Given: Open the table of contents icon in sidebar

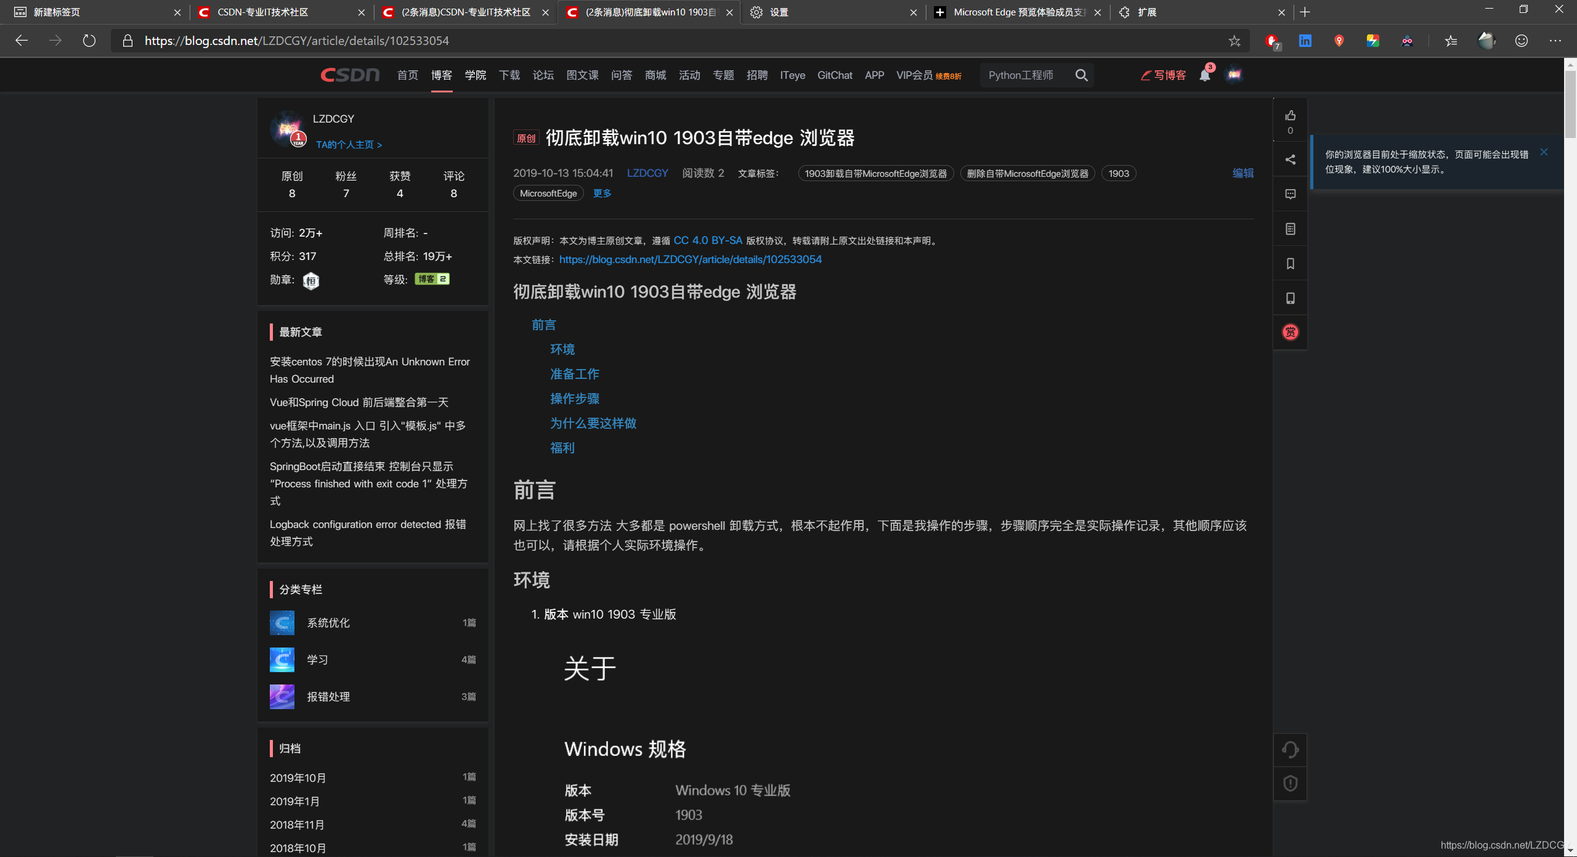Looking at the screenshot, I should pyautogui.click(x=1290, y=229).
